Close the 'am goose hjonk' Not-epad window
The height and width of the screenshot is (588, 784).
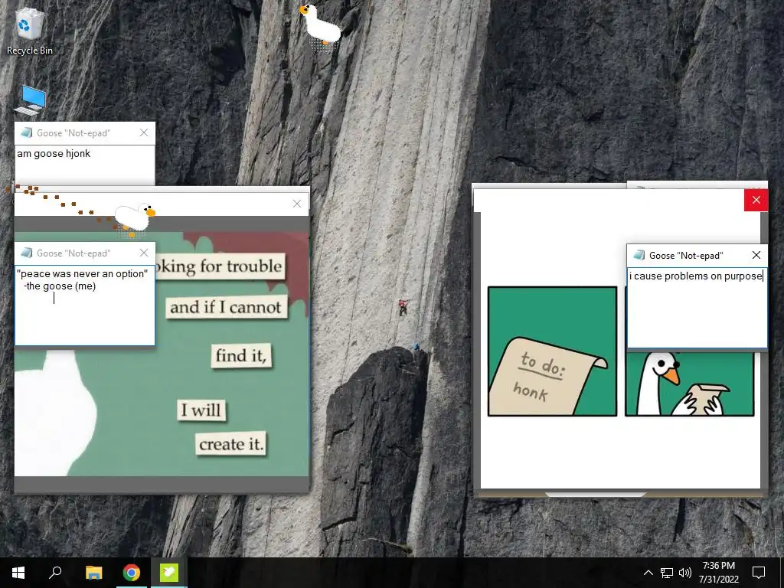coord(144,132)
